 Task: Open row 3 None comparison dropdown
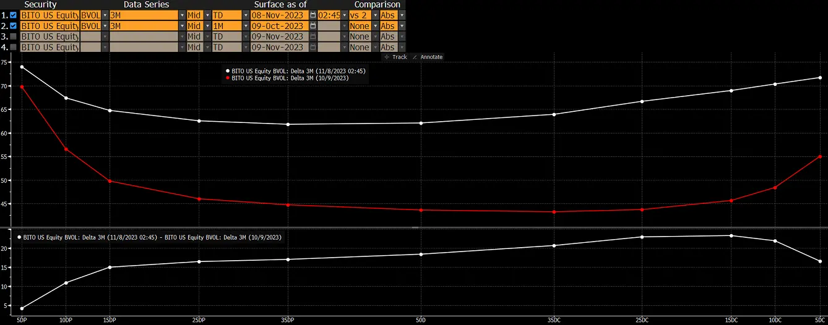coord(376,36)
